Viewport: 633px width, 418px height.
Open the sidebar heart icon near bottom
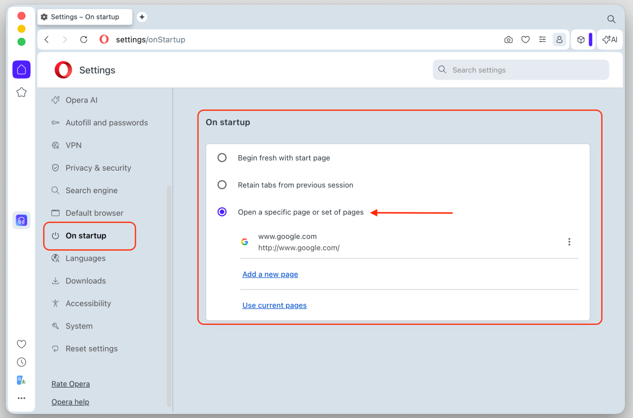tap(22, 344)
